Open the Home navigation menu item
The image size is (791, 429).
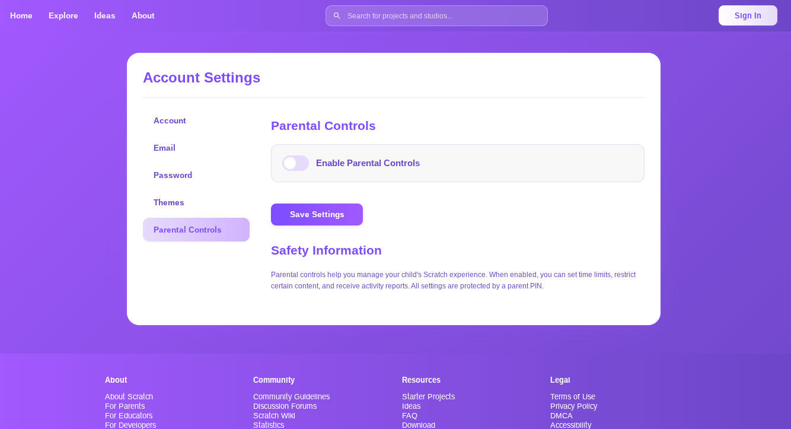(x=21, y=15)
